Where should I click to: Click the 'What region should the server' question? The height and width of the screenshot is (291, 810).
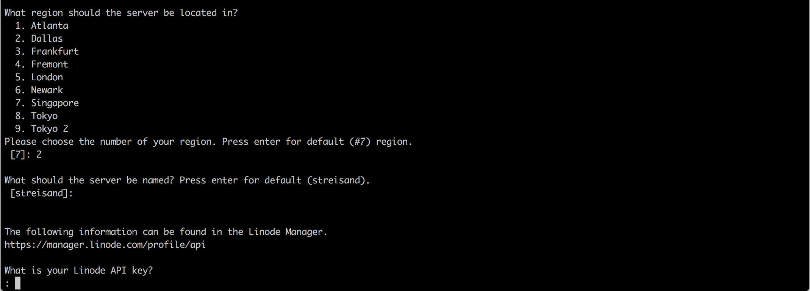coord(121,13)
